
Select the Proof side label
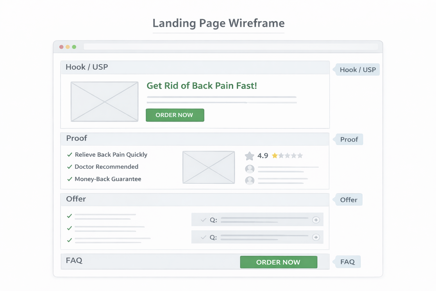click(x=349, y=140)
